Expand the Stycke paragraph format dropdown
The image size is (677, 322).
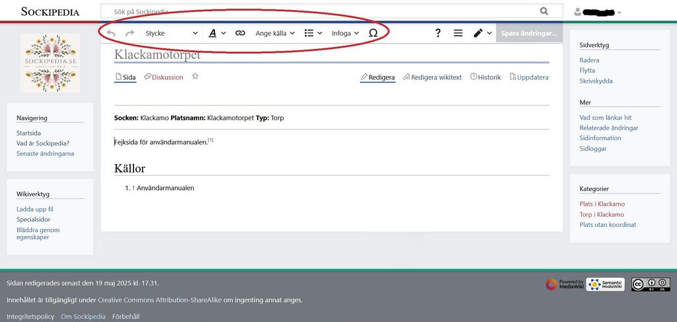click(x=171, y=33)
